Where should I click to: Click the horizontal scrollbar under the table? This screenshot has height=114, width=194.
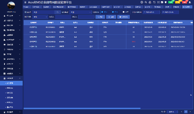(82, 108)
